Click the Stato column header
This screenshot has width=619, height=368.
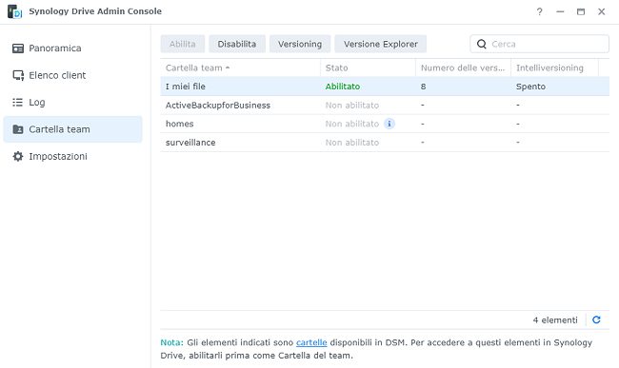(368, 68)
